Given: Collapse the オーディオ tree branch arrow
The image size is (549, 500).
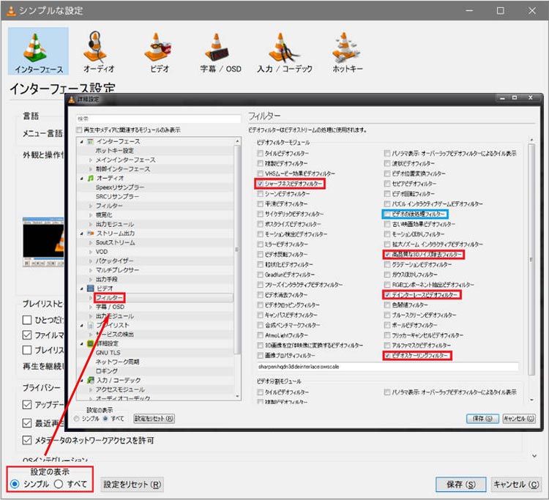Looking at the screenshot, I should pyautogui.click(x=82, y=179).
